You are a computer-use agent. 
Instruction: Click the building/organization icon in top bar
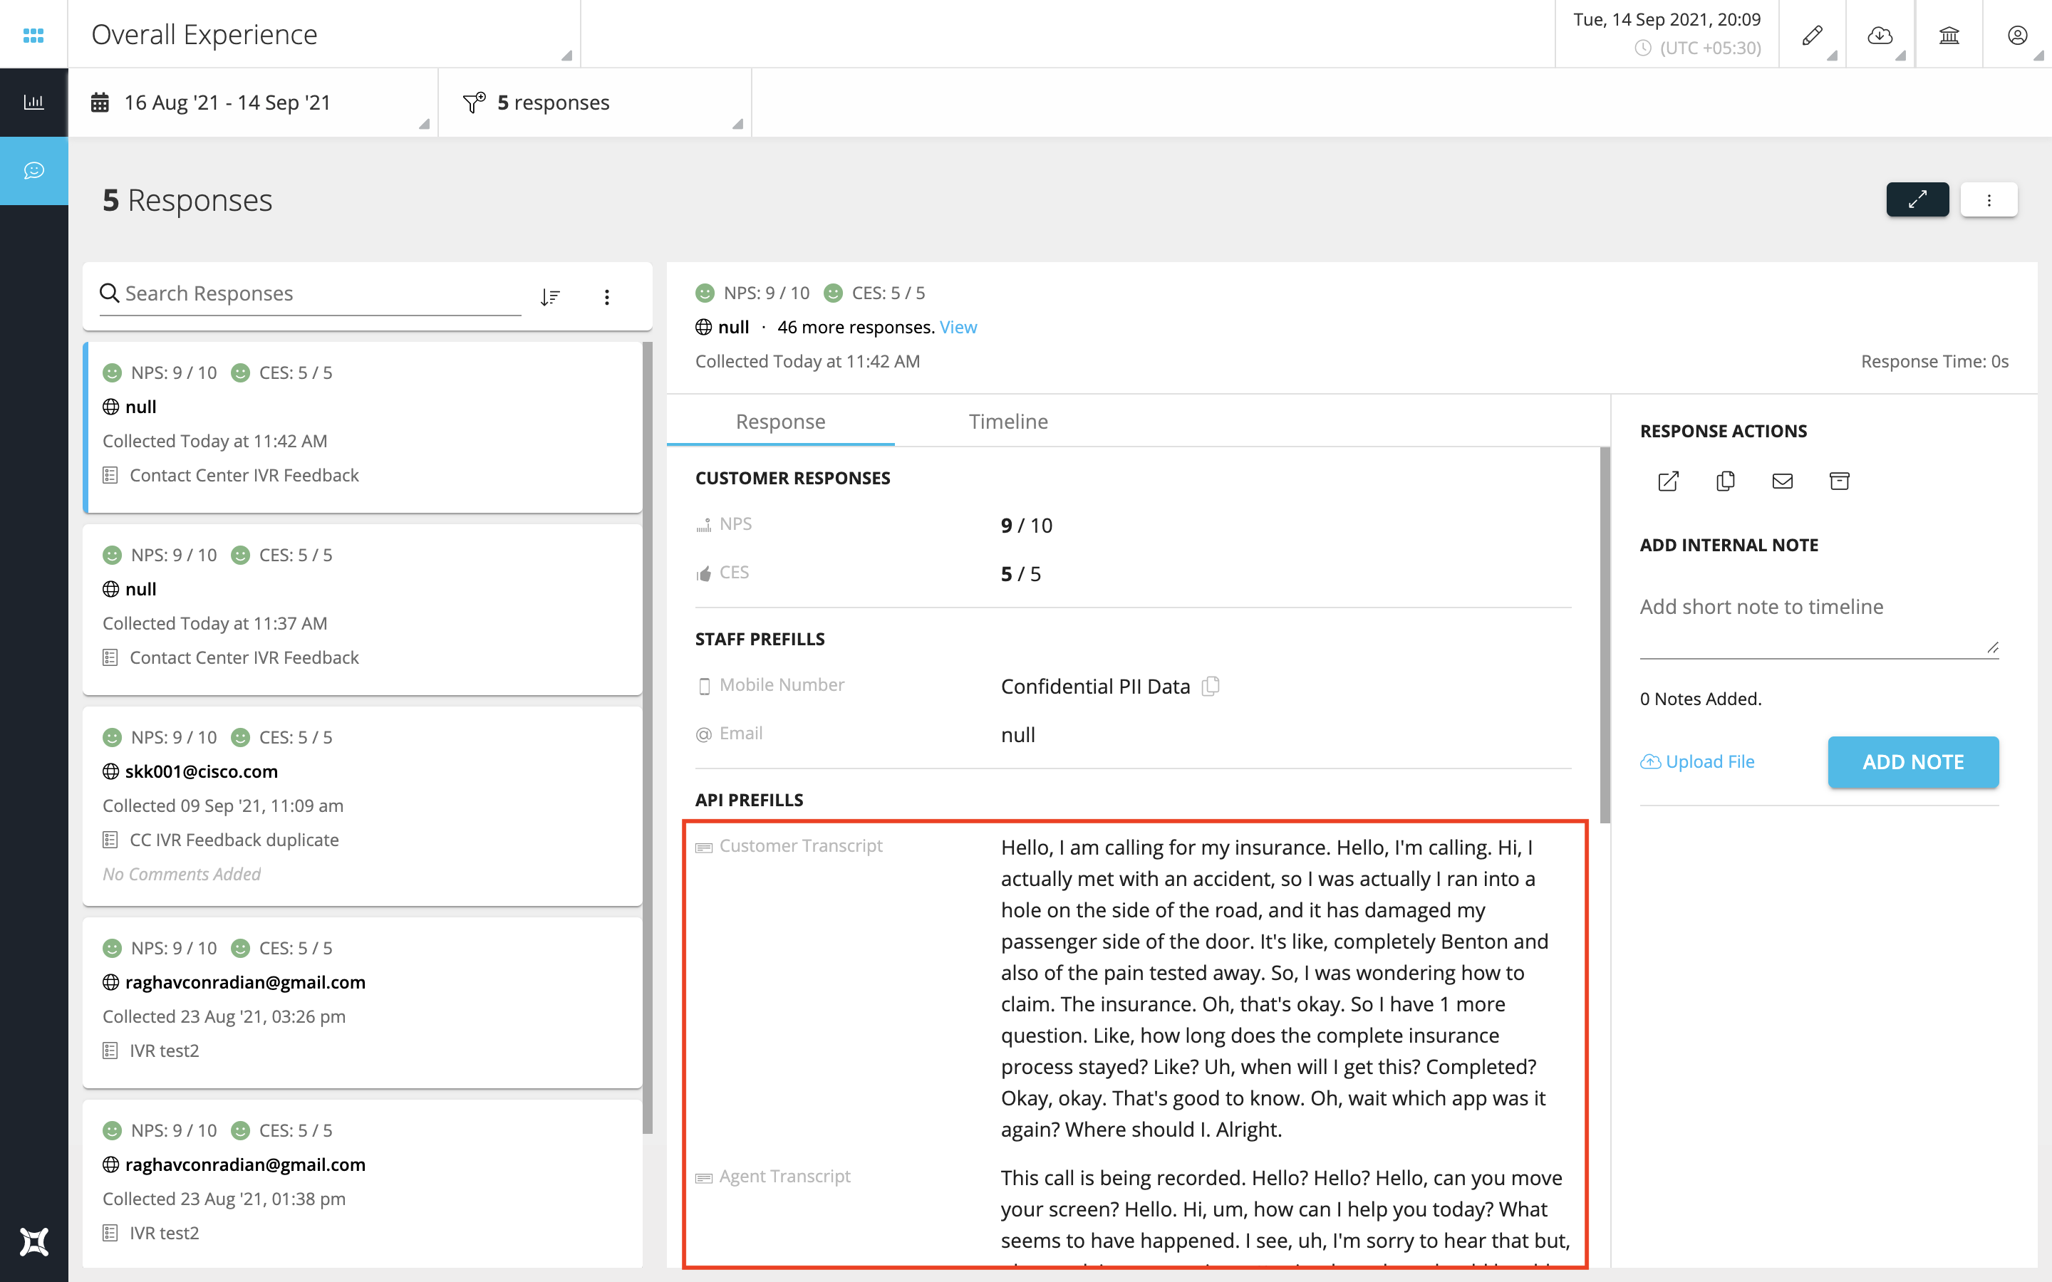tap(1949, 37)
